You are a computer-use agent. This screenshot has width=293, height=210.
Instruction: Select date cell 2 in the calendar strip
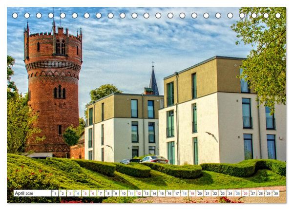(x=63, y=193)
